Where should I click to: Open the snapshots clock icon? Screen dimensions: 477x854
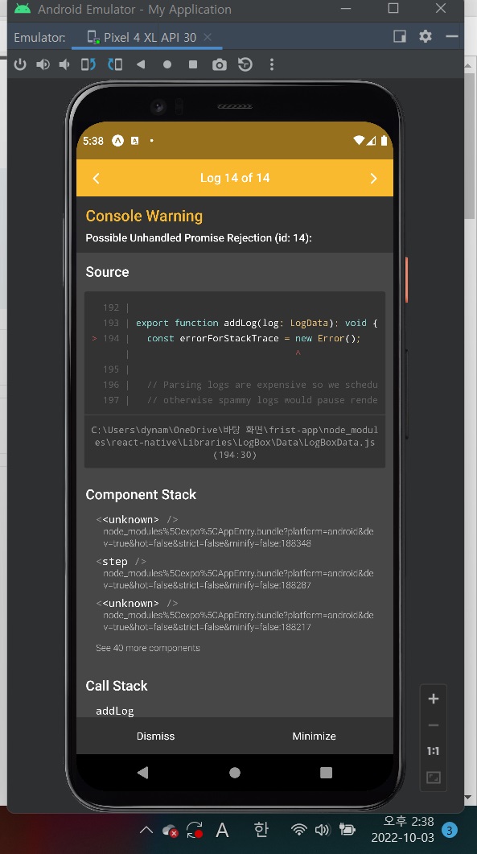(245, 64)
